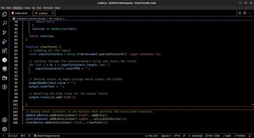Toggle Live Server on Port: 5500
The image size is (254, 138).
point(213,136)
